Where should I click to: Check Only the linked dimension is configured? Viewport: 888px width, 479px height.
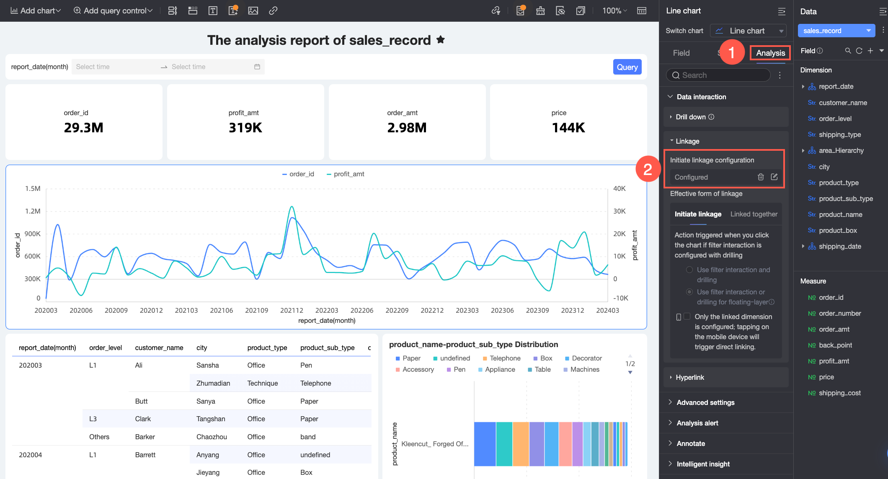point(687,317)
